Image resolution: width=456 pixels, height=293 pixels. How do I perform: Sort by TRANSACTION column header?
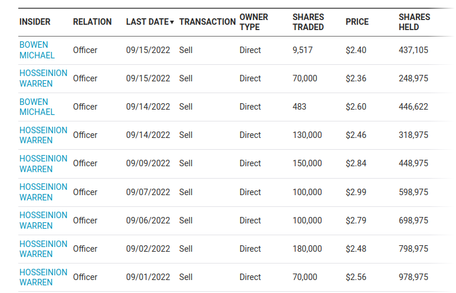(x=207, y=22)
